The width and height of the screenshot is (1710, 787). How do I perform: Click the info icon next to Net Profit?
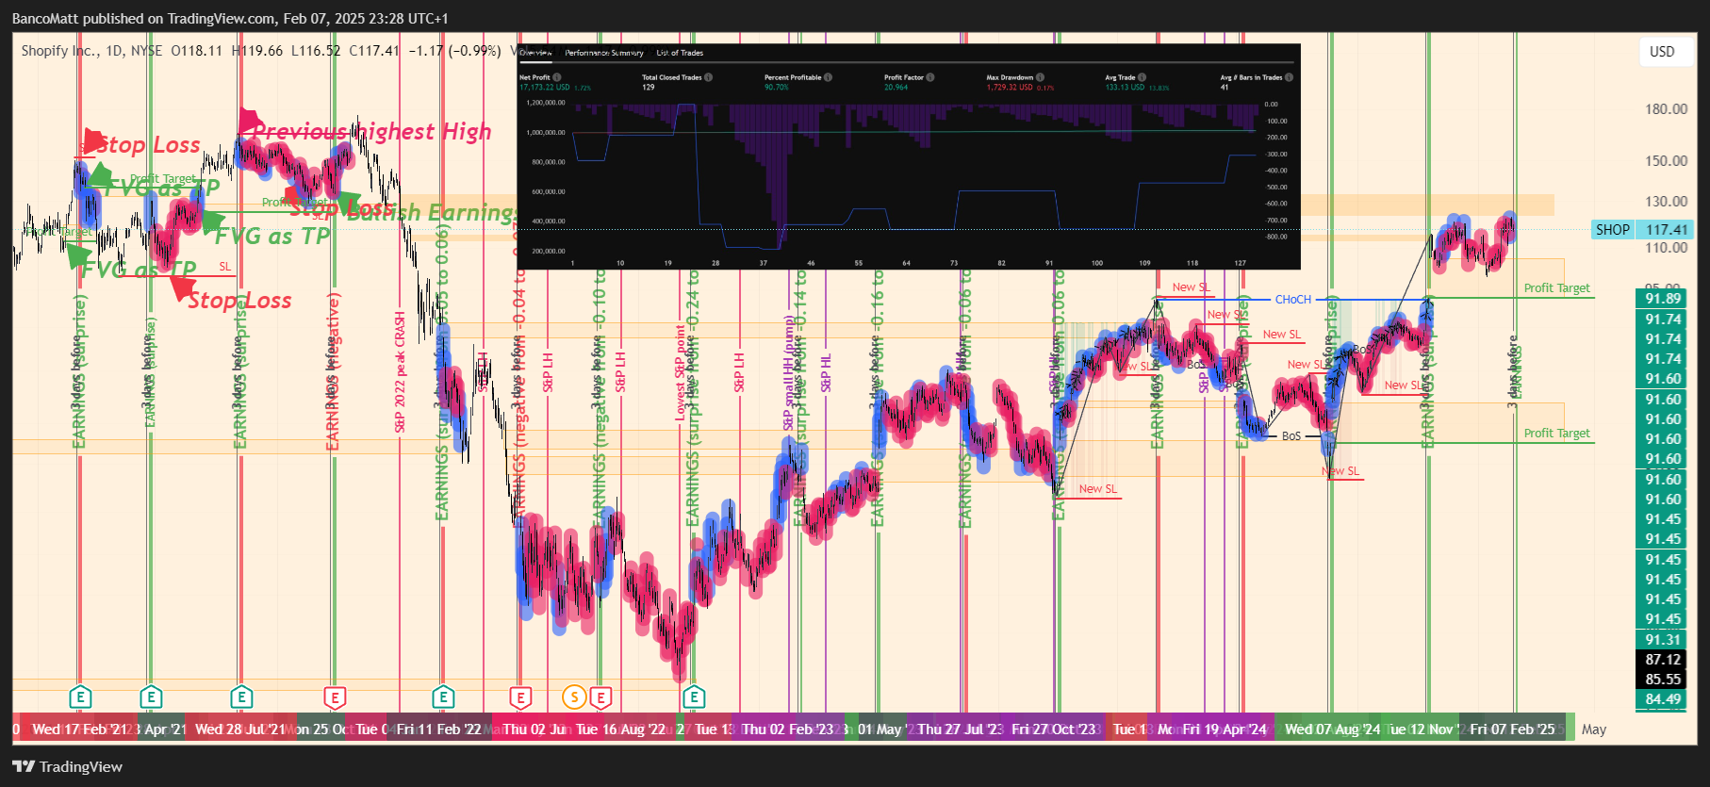point(557,77)
